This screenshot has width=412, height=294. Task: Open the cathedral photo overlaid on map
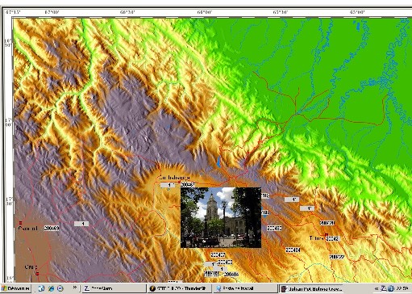(x=221, y=217)
